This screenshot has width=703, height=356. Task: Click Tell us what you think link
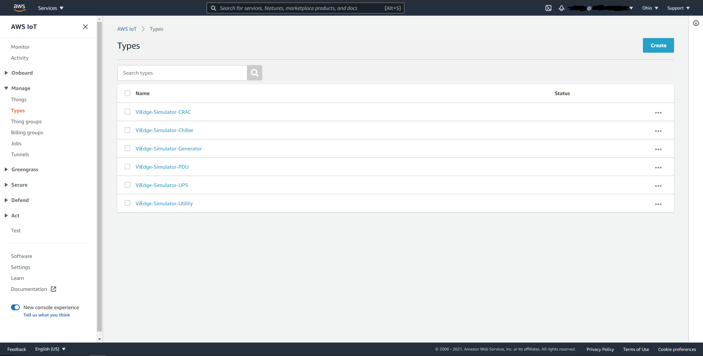pos(47,315)
